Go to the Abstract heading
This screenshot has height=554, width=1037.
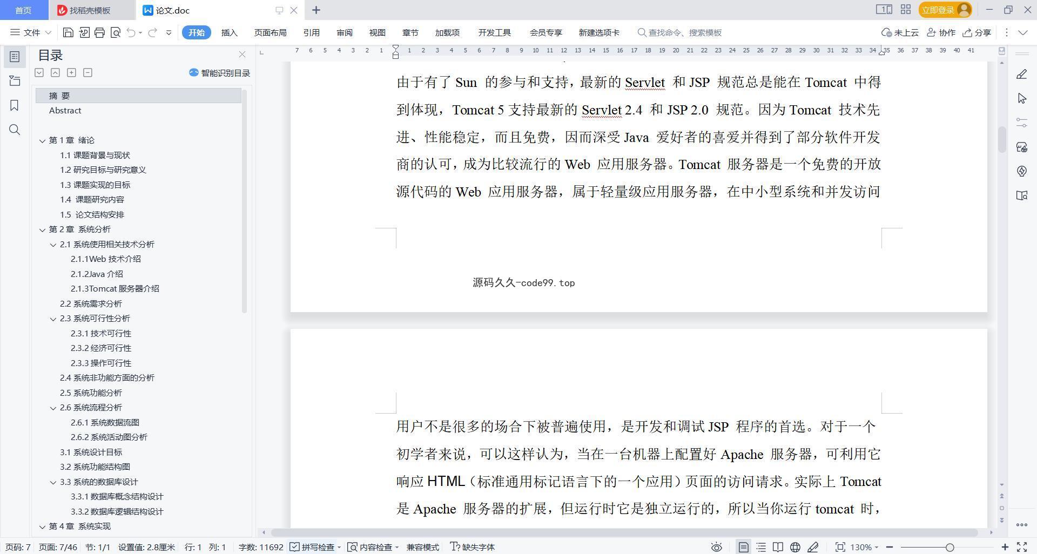click(65, 111)
